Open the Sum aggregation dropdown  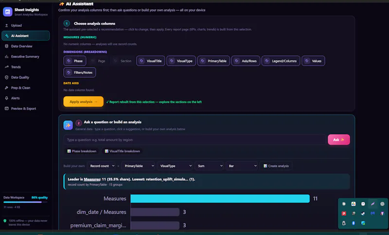tap(210, 166)
